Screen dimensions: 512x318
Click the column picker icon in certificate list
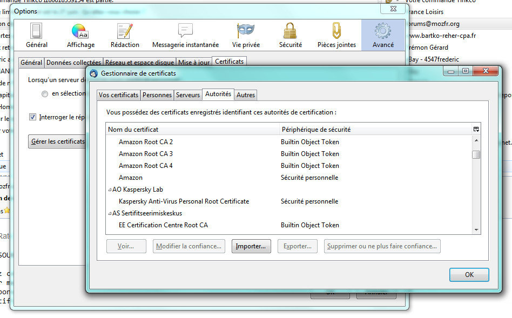(476, 129)
